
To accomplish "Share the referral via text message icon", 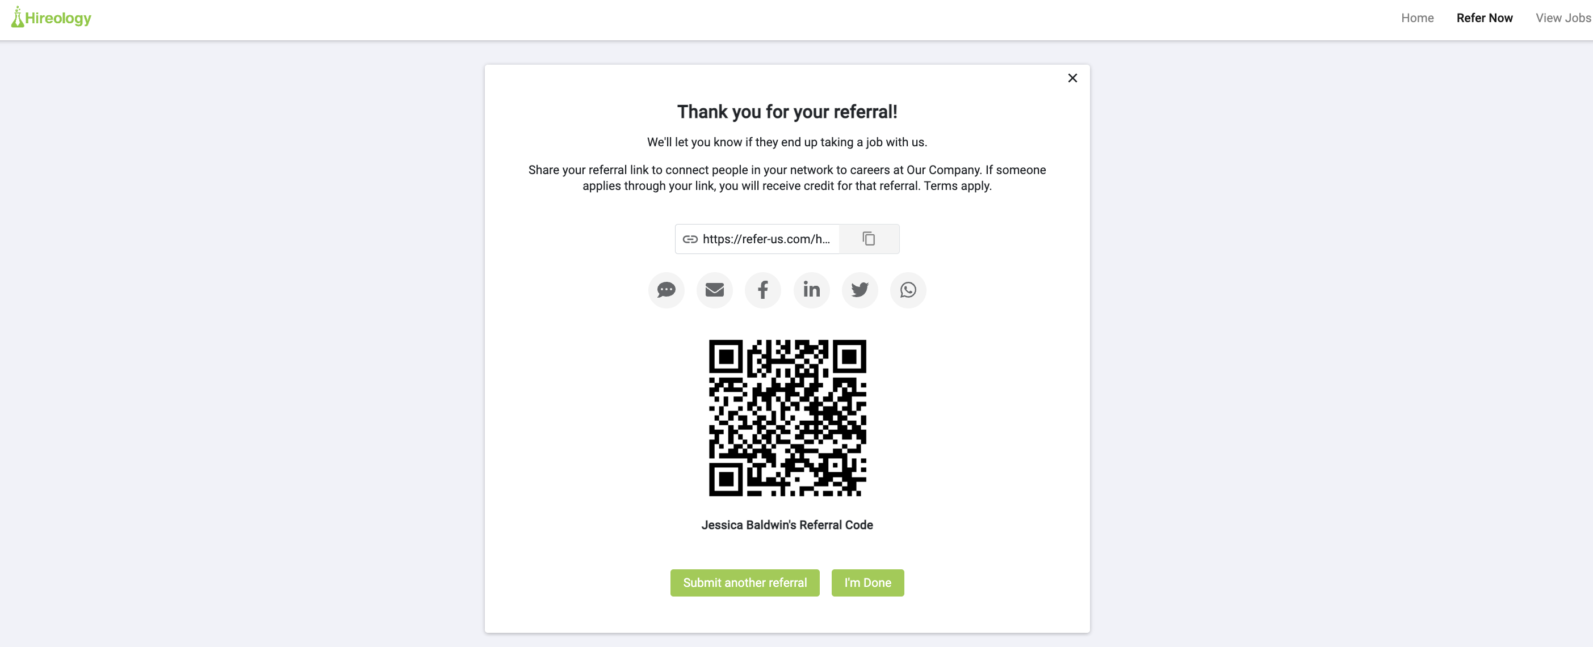I will [x=666, y=290].
